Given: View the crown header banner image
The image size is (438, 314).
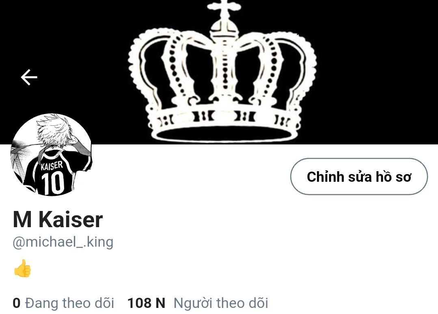Looking at the screenshot, I should tap(219, 72).
